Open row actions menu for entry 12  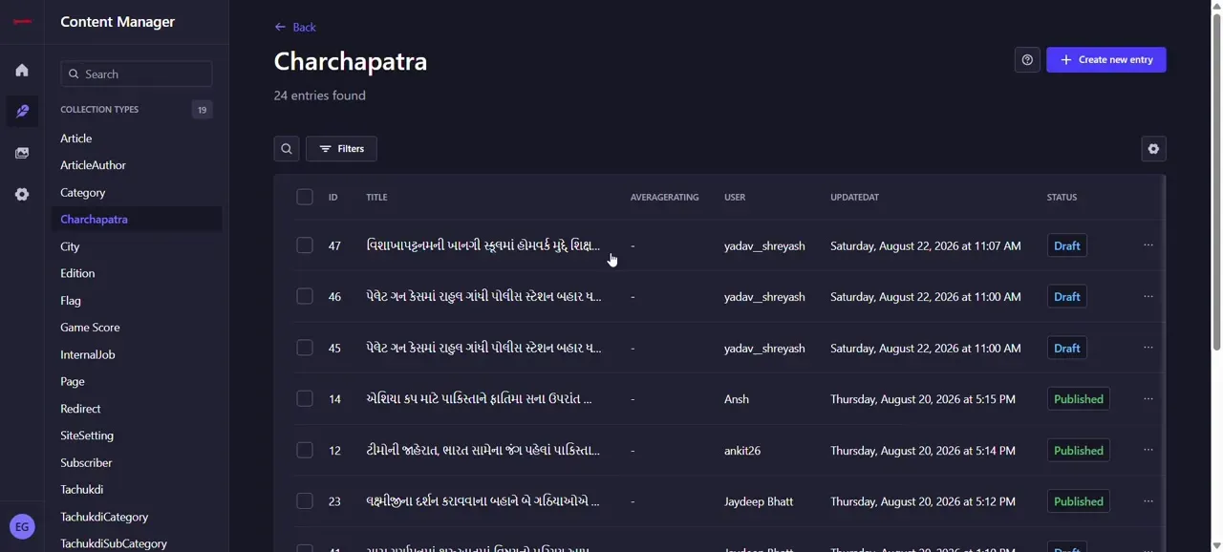1148,450
